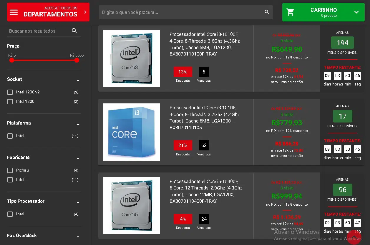Click the 194 items available badge
Screen dimensions: 370x245
point(342,43)
